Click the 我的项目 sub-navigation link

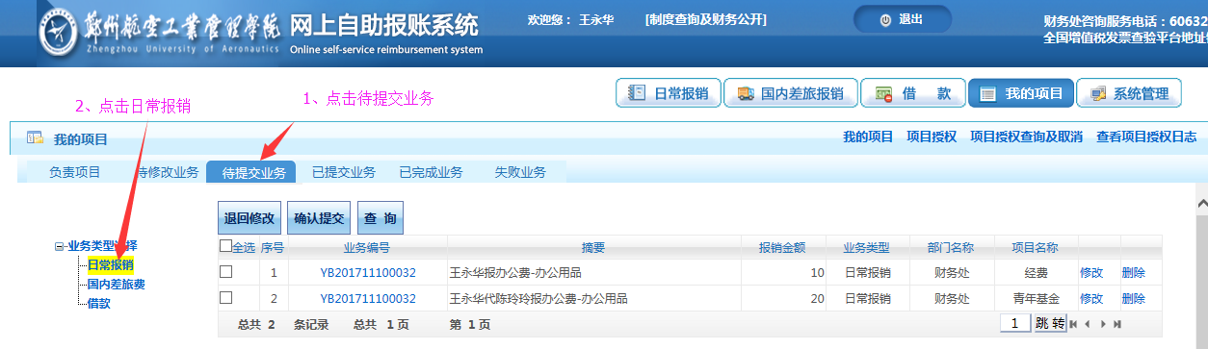(868, 137)
